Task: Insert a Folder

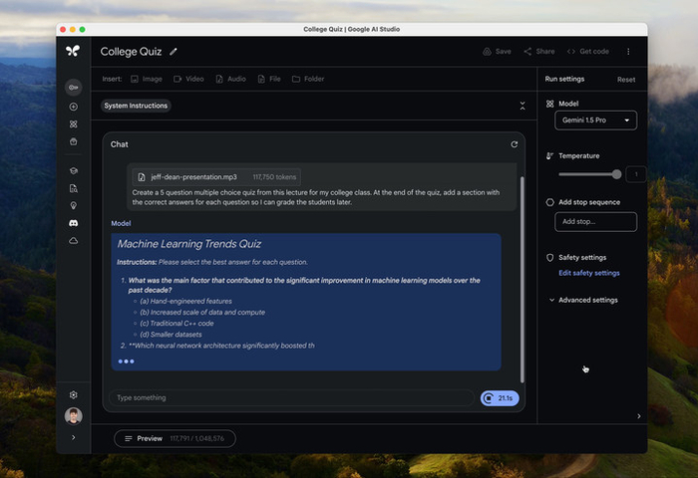Action: (308, 79)
